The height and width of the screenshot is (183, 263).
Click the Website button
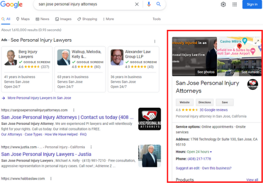[x=185, y=102]
